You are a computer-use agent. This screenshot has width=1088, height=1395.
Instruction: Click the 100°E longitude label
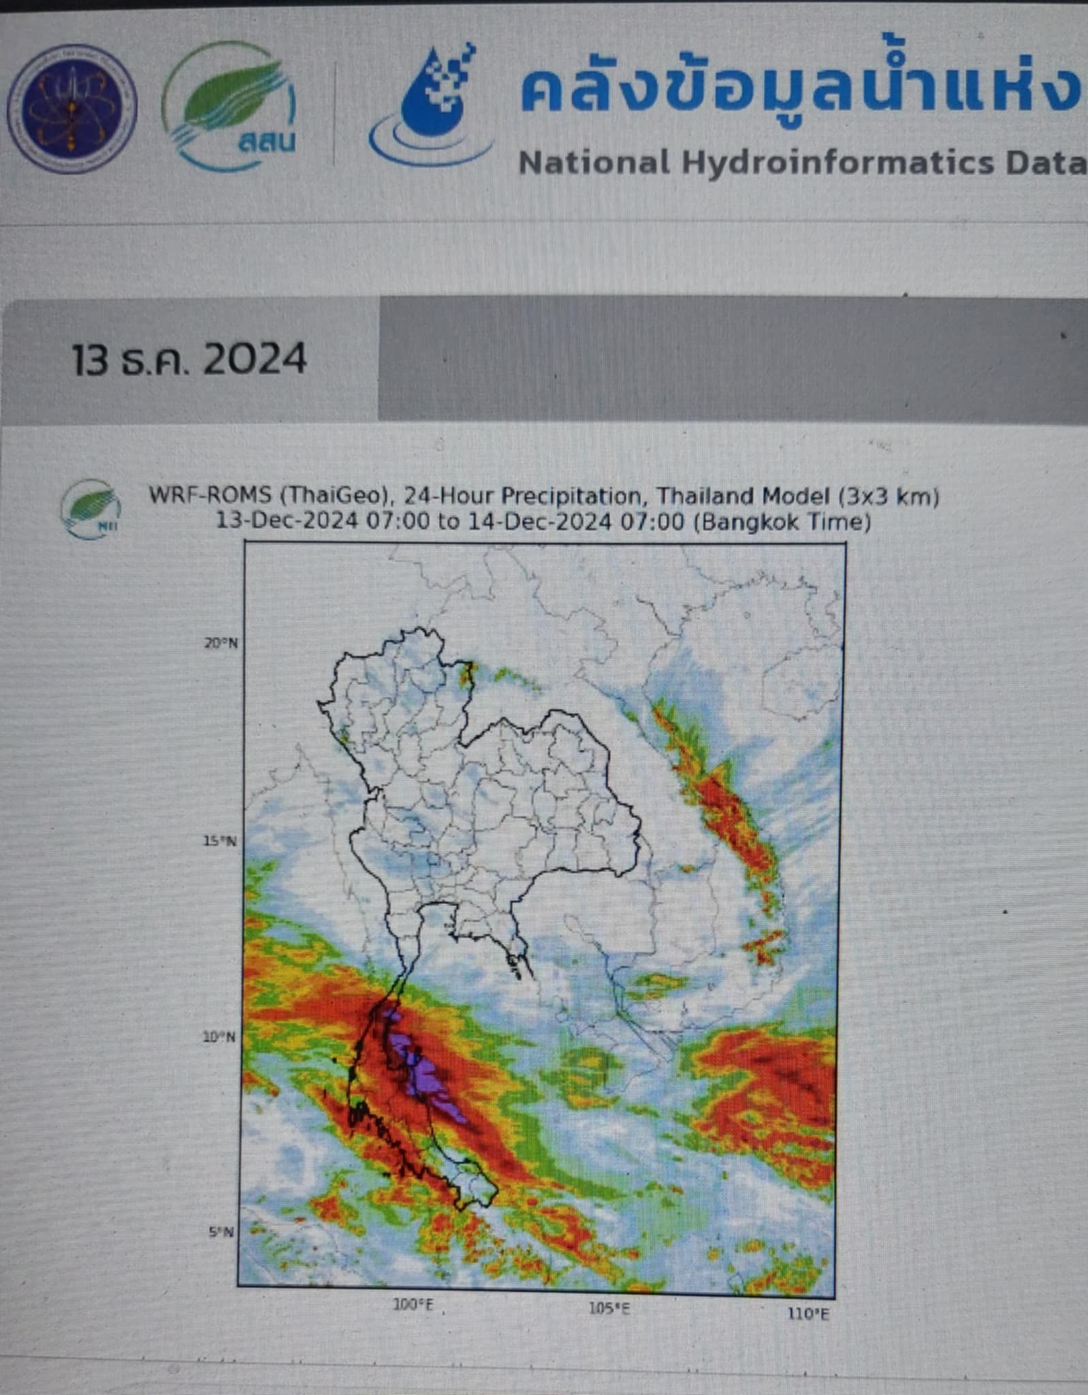(x=413, y=1306)
